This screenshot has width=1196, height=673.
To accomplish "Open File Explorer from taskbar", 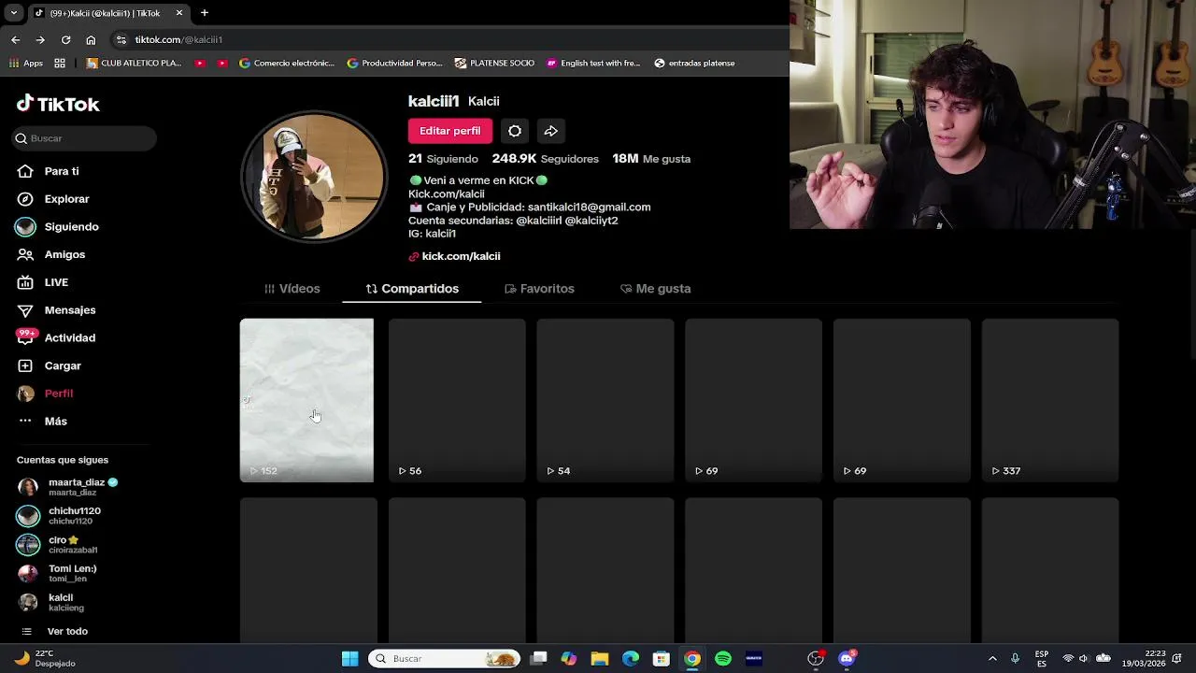I will tap(600, 659).
